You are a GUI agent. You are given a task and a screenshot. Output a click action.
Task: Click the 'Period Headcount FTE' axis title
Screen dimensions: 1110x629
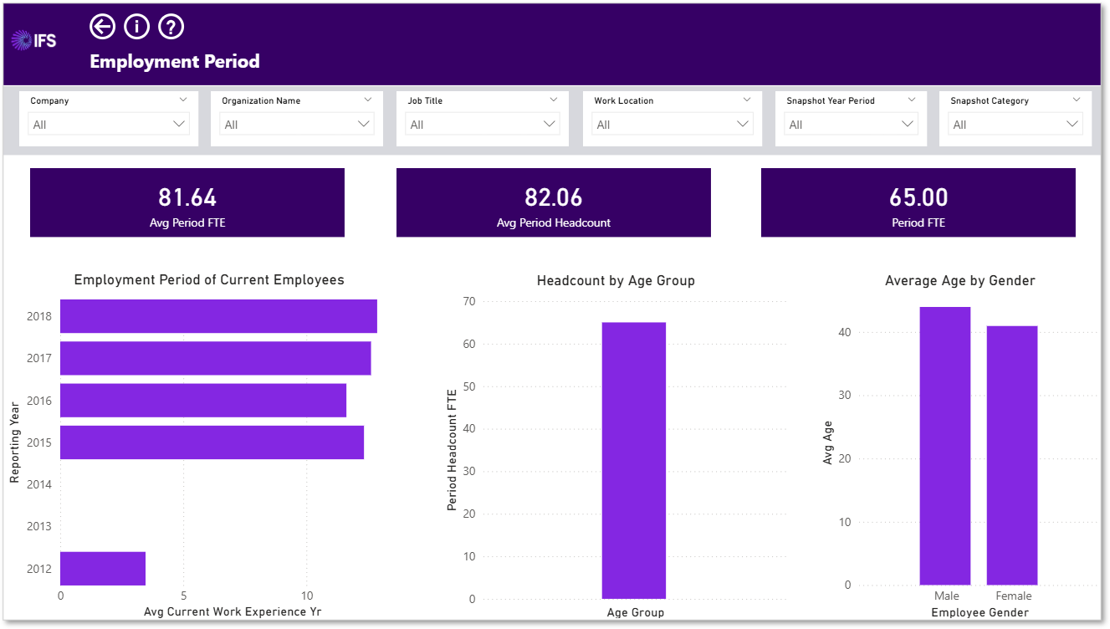click(453, 450)
